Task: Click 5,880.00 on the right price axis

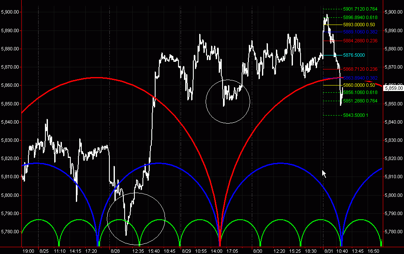Action: click(393, 49)
